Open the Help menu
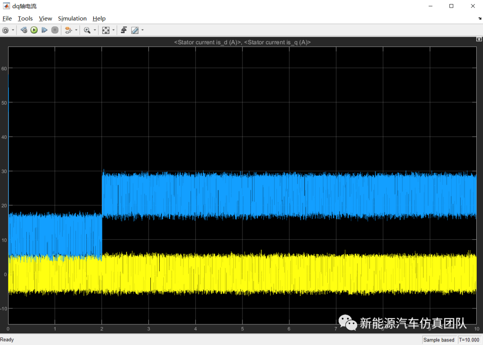 pos(99,18)
